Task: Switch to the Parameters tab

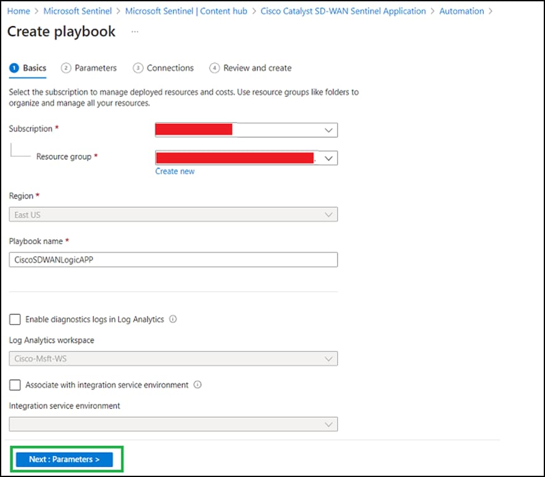Action: coord(89,68)
